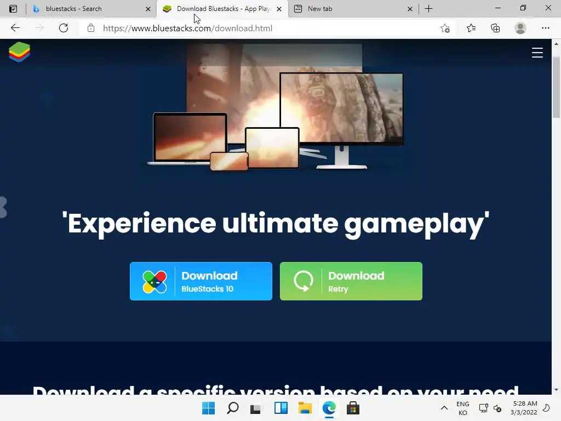Screen dimensions: 561x421
Task: Close the Download Bluestacks tab
Action: coord(279,9)
